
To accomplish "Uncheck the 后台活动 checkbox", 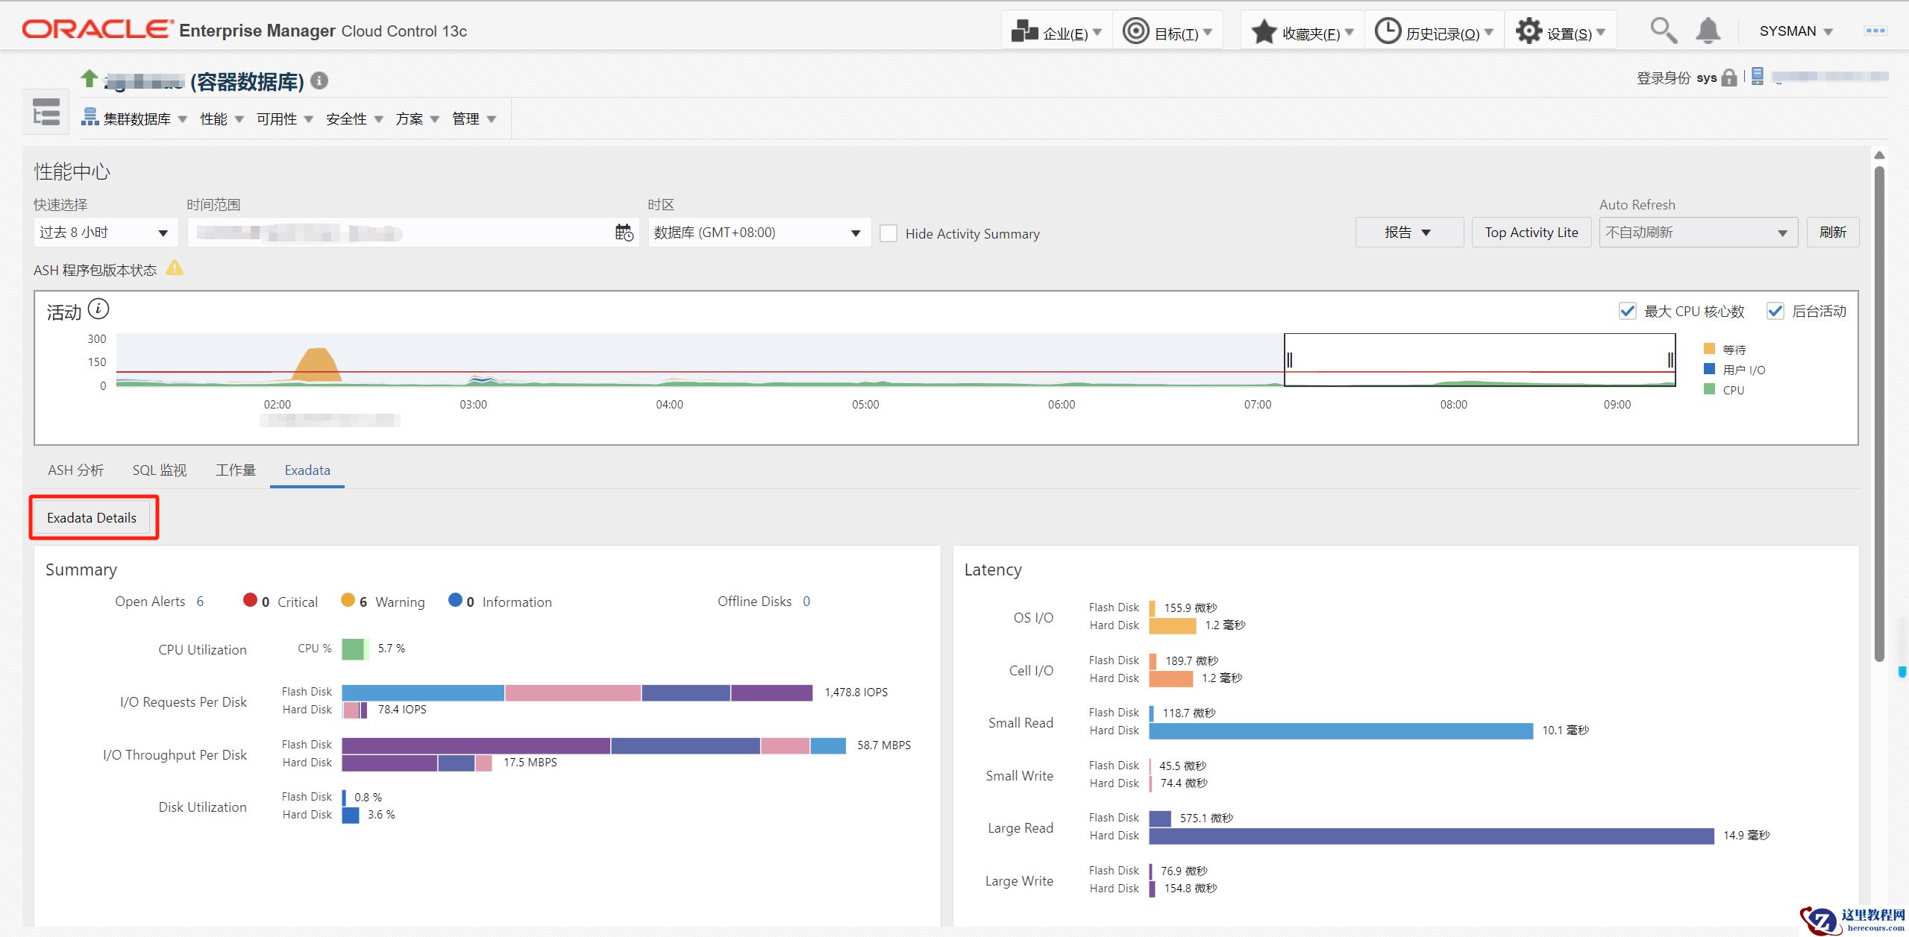I will 1775,311.
